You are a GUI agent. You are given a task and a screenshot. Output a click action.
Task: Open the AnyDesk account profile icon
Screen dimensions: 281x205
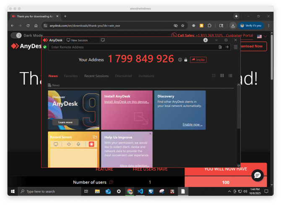click(x=206, y=40)
